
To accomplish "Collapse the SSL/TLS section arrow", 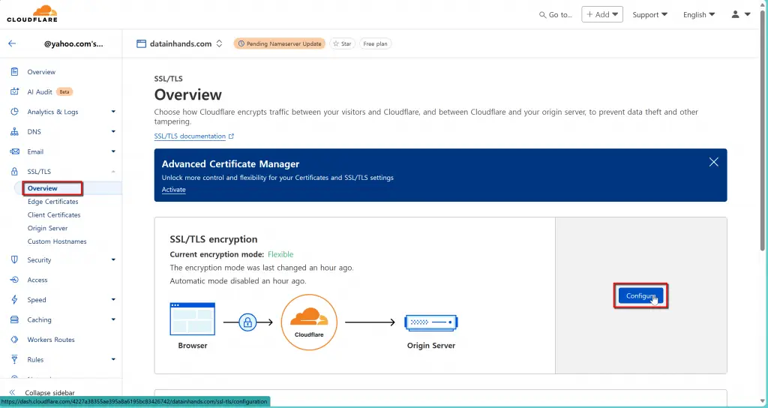I will [x=113, y=172].
